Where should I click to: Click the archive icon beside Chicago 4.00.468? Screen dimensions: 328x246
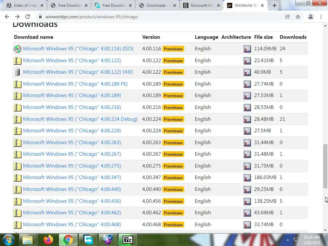17,225
